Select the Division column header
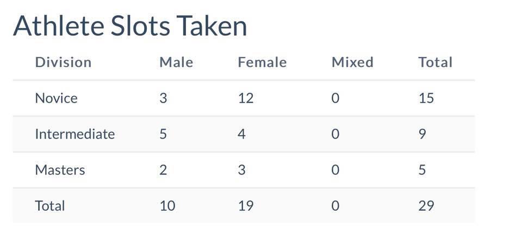Image resolution: width=522 pixels, height=239 pixels. (x=63, y=62)
